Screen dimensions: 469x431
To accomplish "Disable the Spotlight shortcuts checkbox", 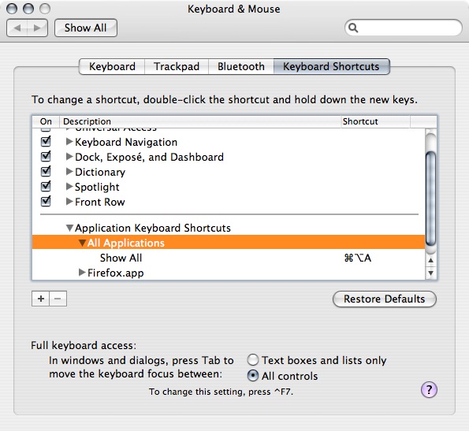I will pos(46,186).
